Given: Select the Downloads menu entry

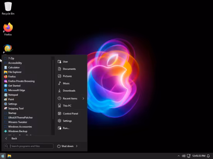Looking at the screenshot, I should pos(71,91).
